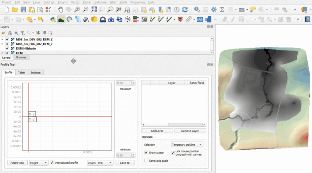Open the Python Console icon

click(53, 19)
